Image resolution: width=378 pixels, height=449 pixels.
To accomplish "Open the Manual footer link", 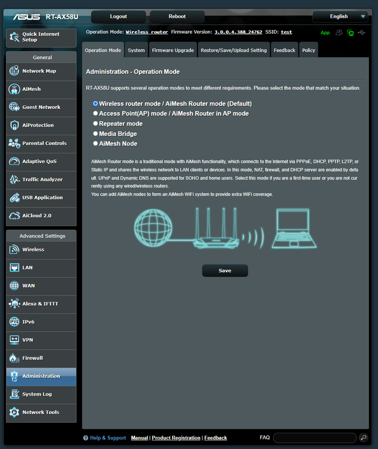I will point(139,438).
